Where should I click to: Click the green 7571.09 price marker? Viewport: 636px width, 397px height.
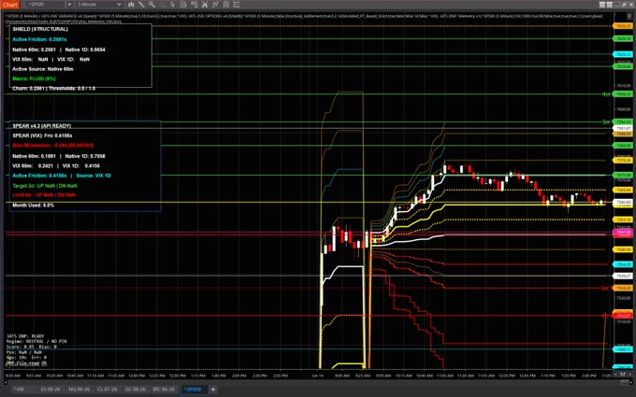(x=623, y=176)
